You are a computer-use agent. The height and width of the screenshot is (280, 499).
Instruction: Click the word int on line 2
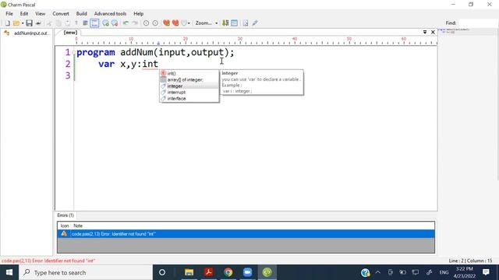click(x=150, y=64)
